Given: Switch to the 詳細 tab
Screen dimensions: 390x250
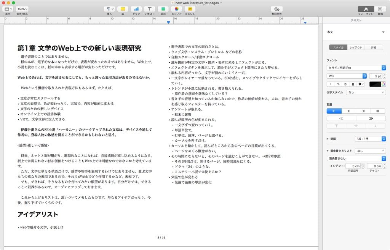Looking at the screenshot, I should 374,47.
